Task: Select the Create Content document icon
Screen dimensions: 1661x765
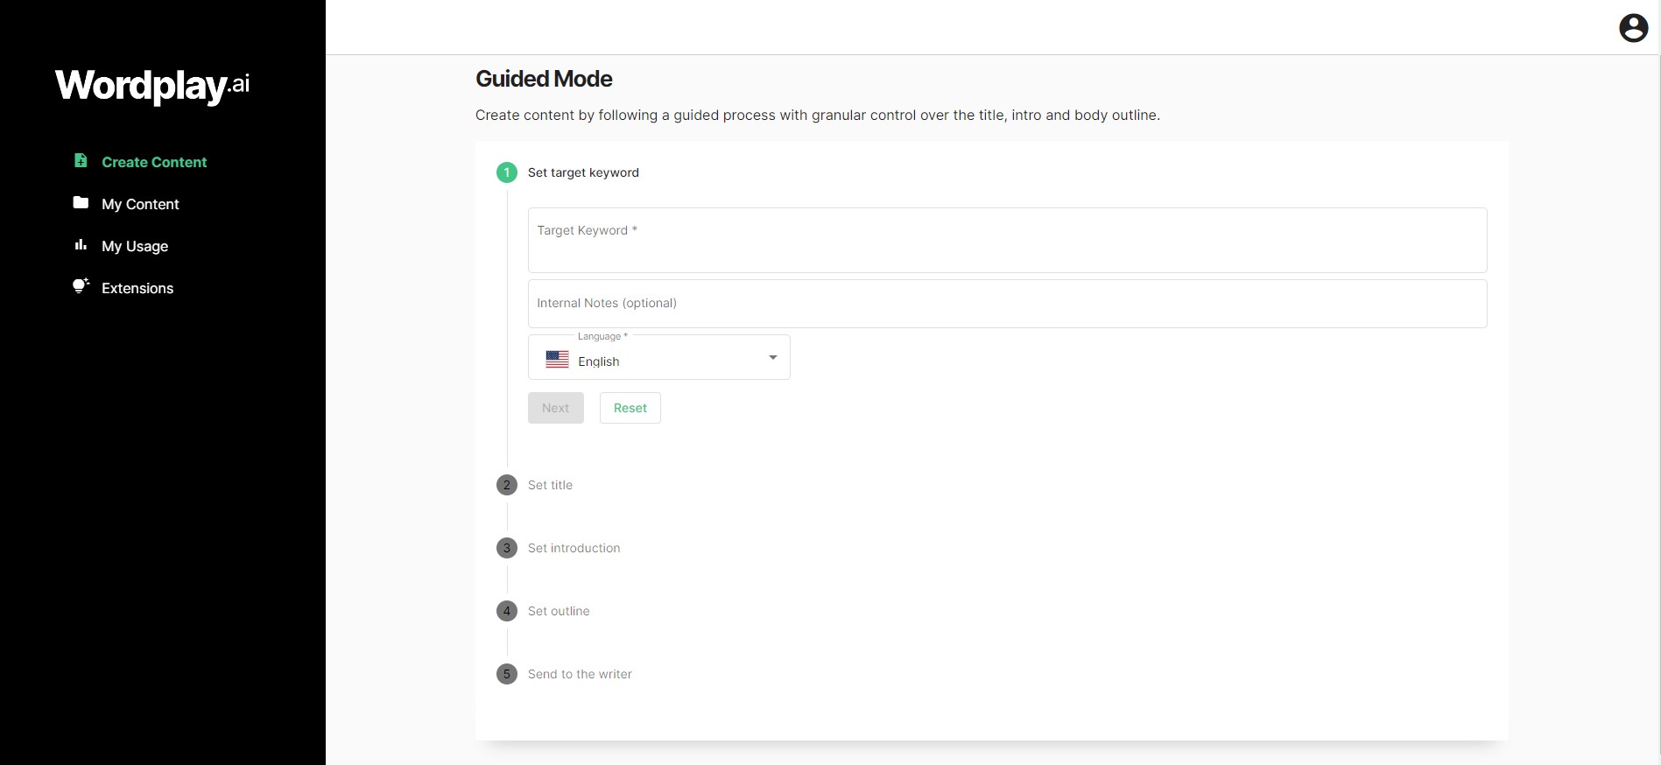Action: [x=81, y=161]
